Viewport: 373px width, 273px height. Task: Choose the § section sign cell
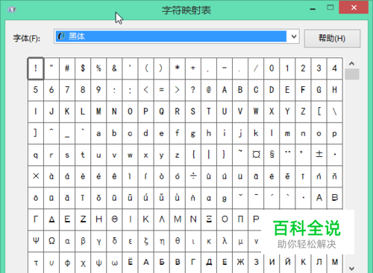click(272, 155)
